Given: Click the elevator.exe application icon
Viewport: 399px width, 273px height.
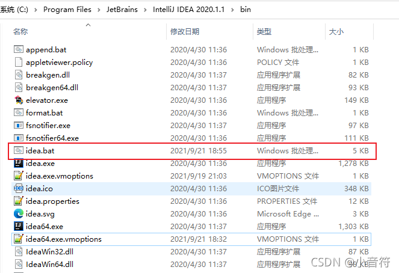Looking at the screenshot, I should coord(18,100).
